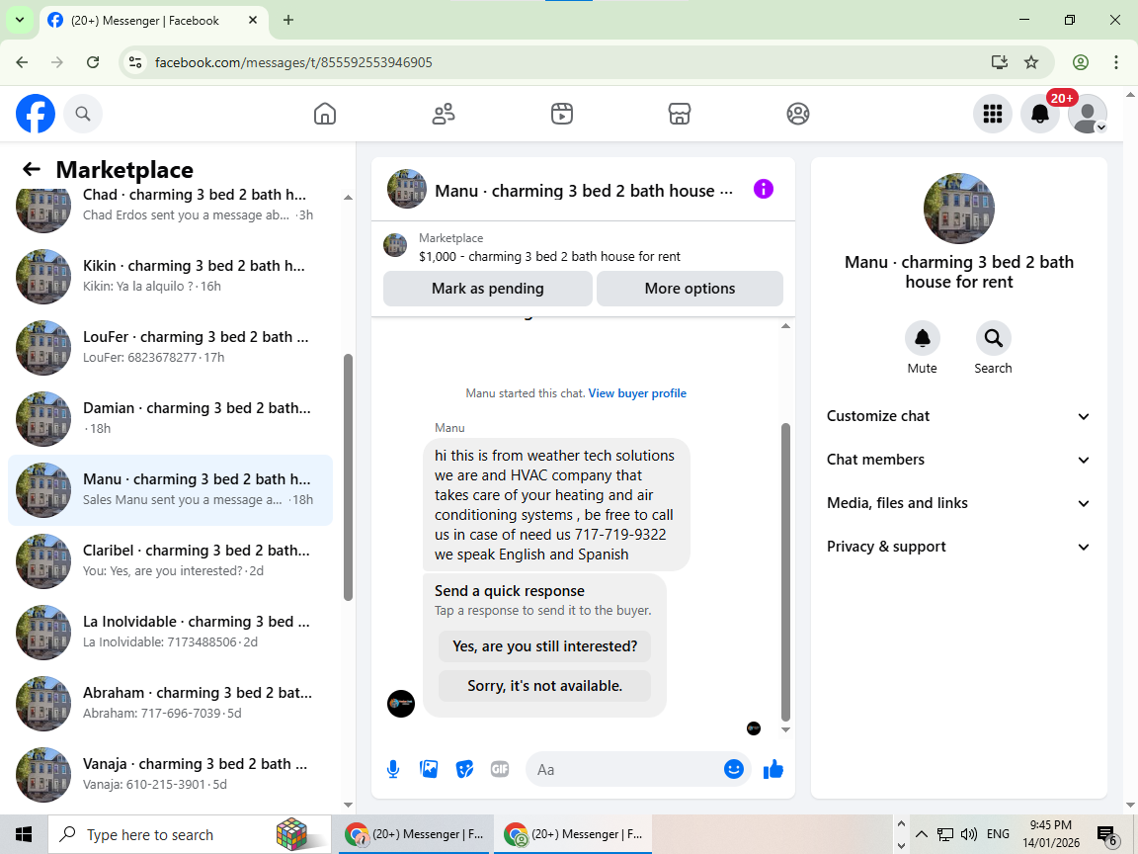View site information icon in address bar
This screenshot has height=854, width=1138.
pos(135,62)
